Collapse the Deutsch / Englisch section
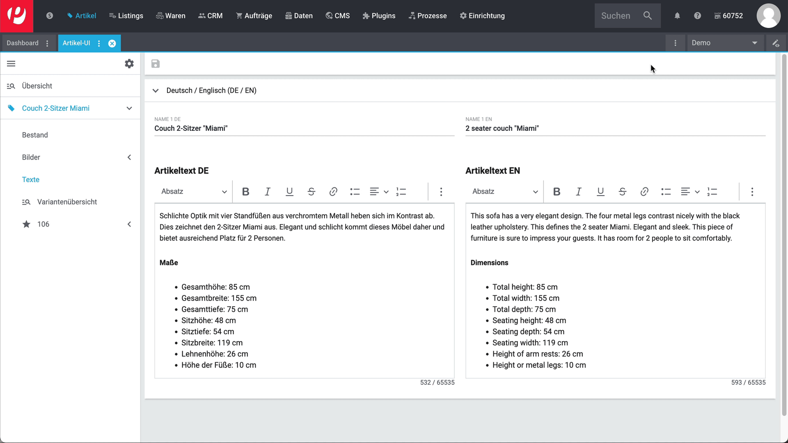Viewport: 788px width, 443px height. click(156, 91)
